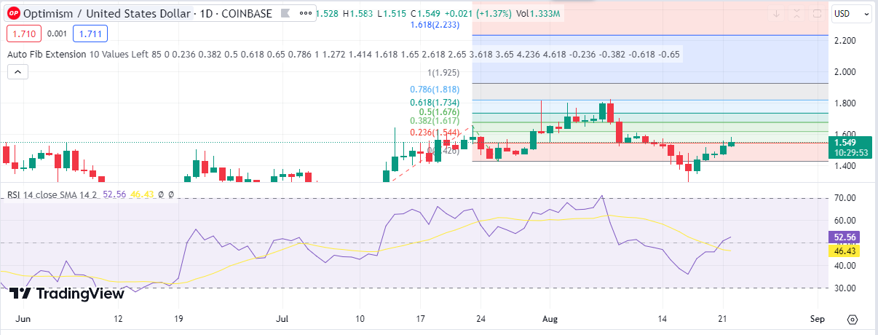
Task: Click the purple RSI 52.56 axis label
Action: point(846,237)
